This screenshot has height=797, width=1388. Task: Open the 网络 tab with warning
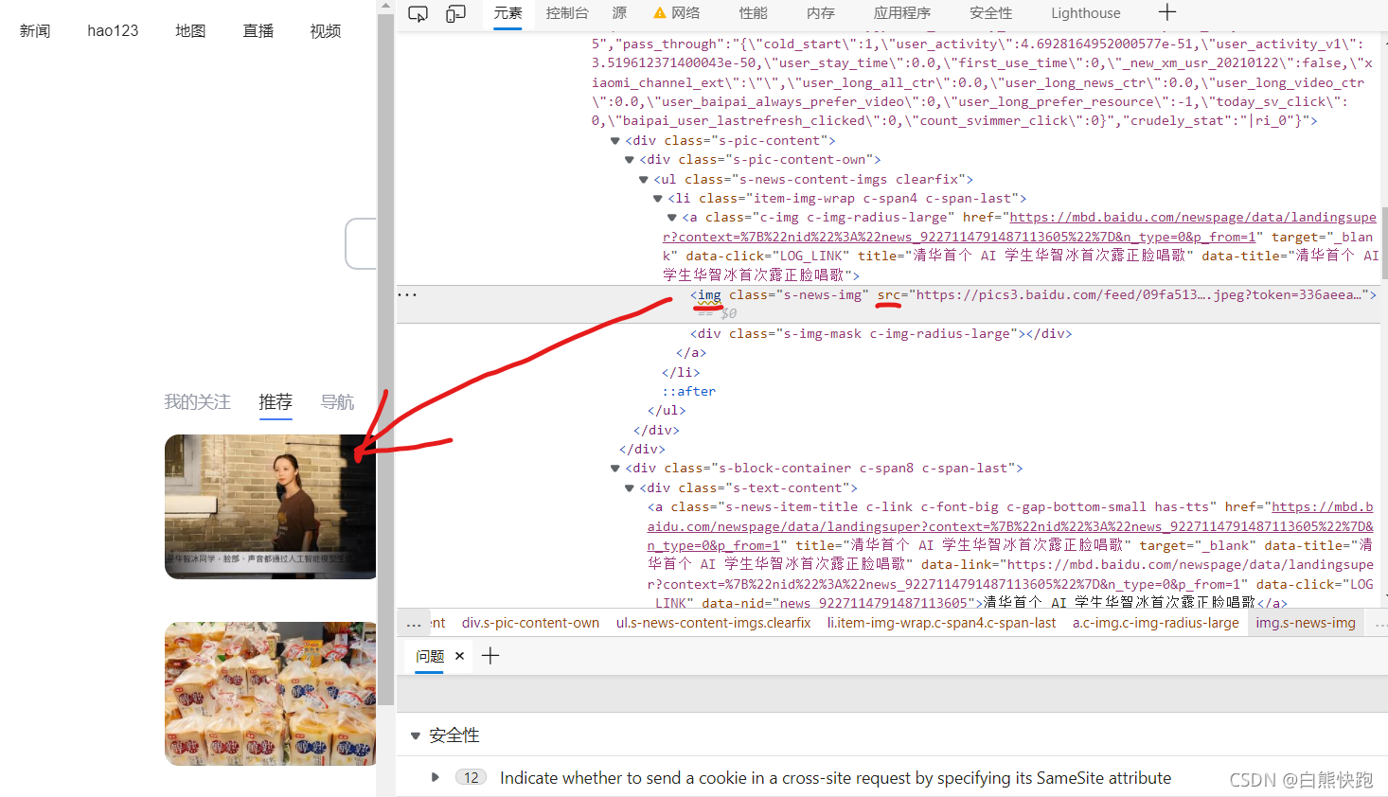[677, 13]
